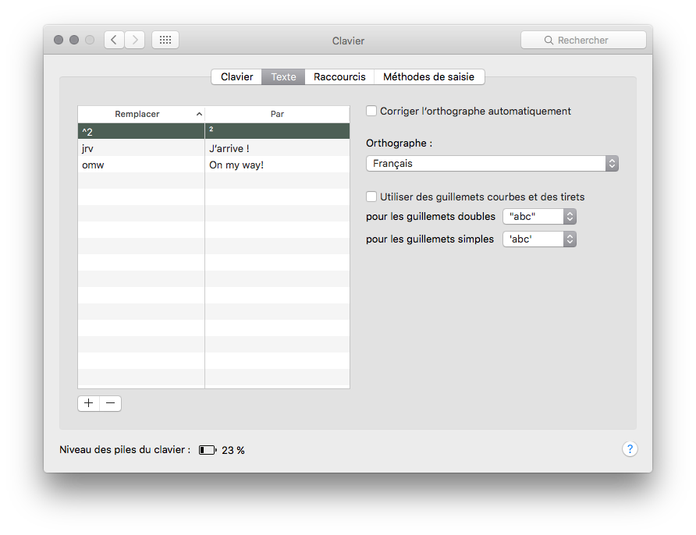Click the J'arrive ! replacement text
The height and width of the screenshot is (535, 696).
click(x=229, y=149)
